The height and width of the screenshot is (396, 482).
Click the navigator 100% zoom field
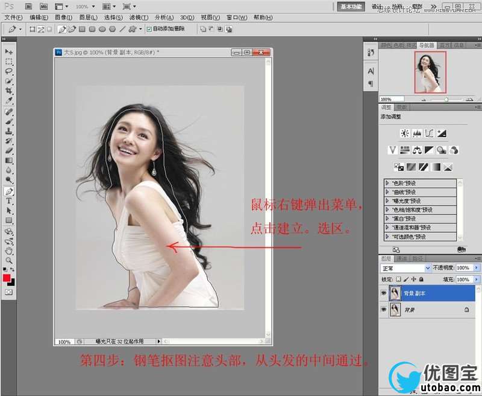pyautogui.click(x=392, y=99)
